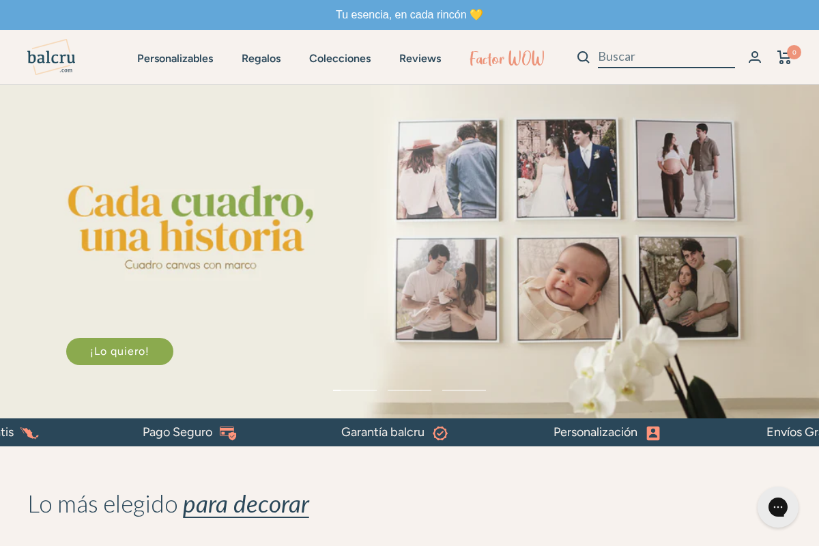Click the credit card icon beside Pago Seguro
Viewport: 819px width, 546px height.
229,433
